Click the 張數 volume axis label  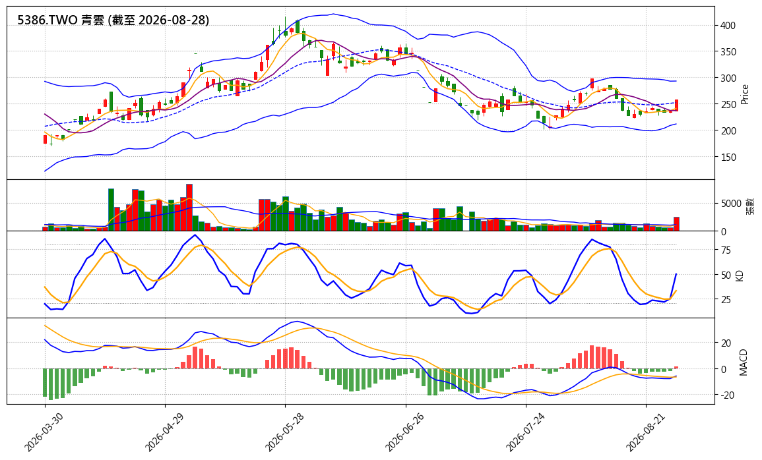749,206
